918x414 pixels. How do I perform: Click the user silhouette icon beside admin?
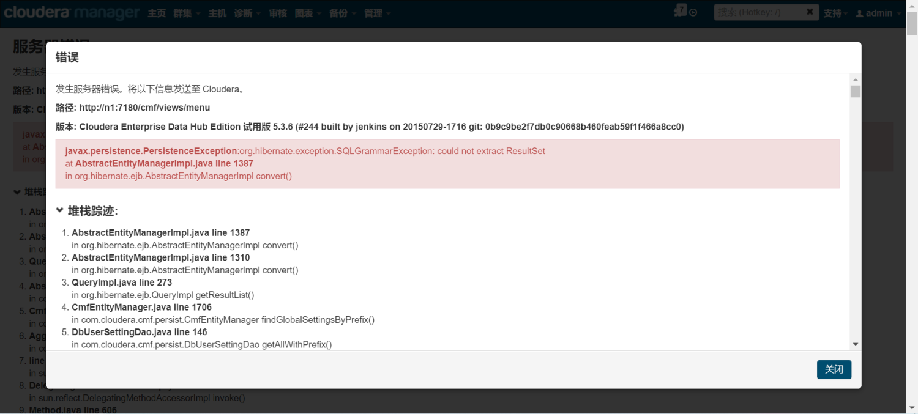point(859,13)
